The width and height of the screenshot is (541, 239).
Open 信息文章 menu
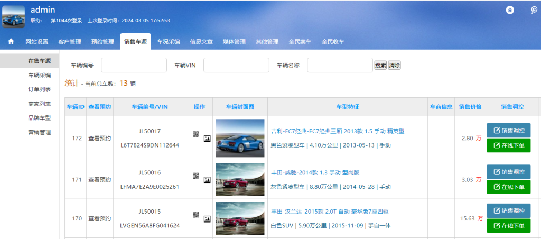click(201, 42)
